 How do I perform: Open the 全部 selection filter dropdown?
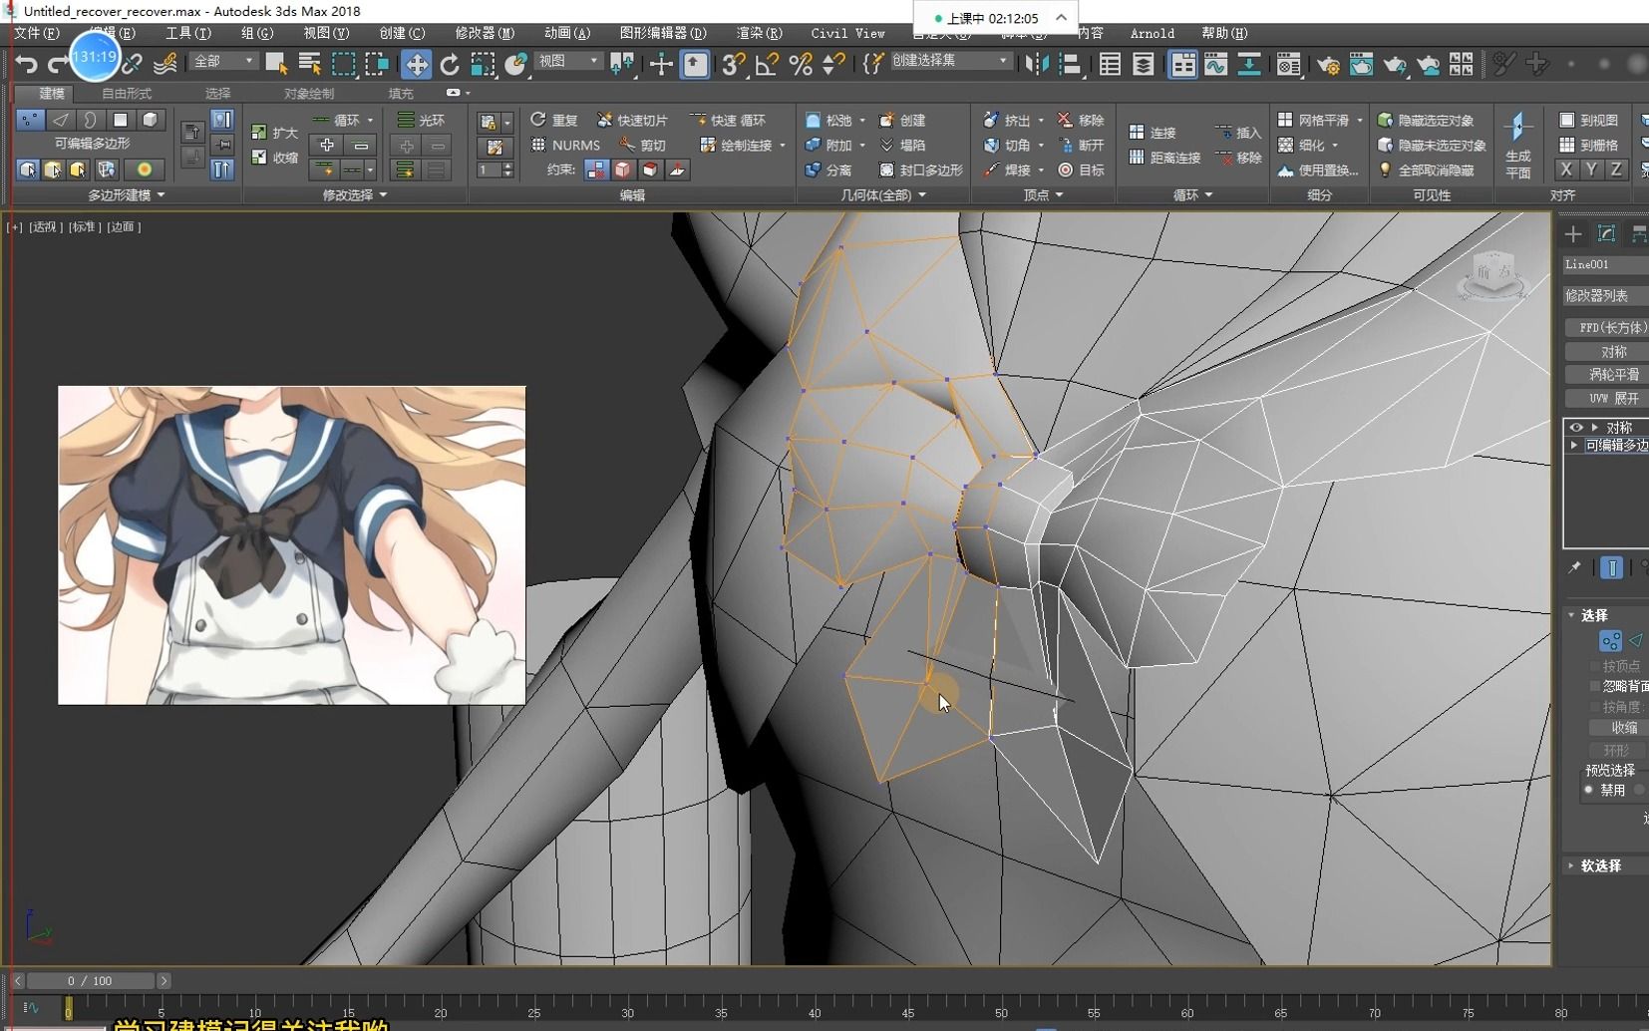224,62
